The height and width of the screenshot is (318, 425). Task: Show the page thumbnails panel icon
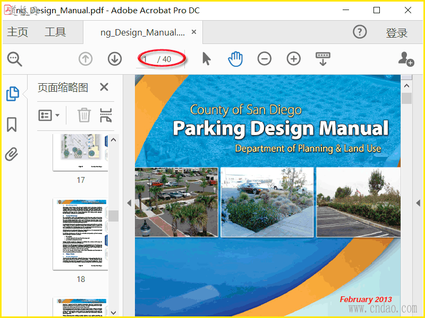[x=12, y=94]
